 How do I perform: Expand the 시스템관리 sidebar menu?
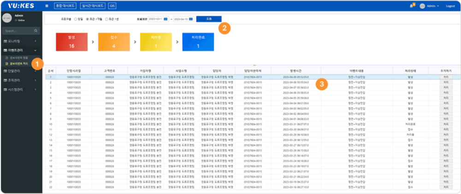[20, 90]
